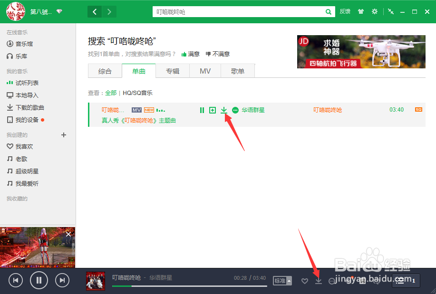The image size is (436, 294).
Task: Open 下载的歌曲 in the sidebar
Action: click(x=25, y=107)
